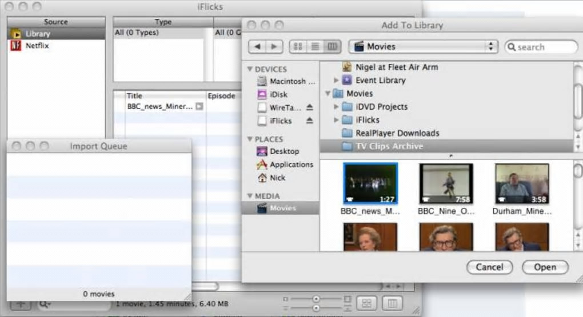Select the Netflix source in iFlicks
The image size is (583, 317).
(56, 46)
